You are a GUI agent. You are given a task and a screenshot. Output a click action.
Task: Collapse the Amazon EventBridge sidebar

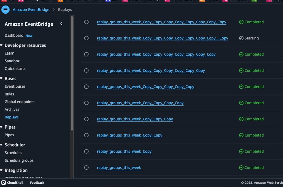[x=61, y=24]
